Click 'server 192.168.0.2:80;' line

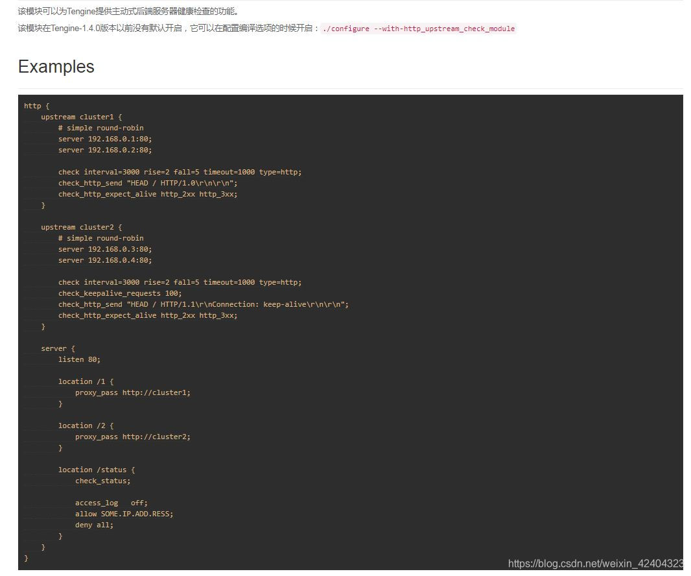click(105, 150)
